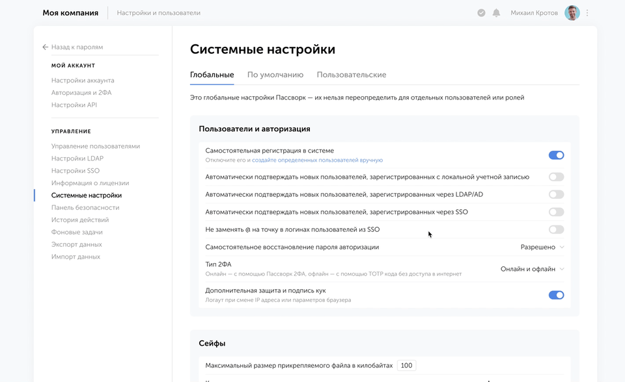Enable auto-confirm for local account users
The width and height of the screenshot is (625, 382).
click(556, 177)
